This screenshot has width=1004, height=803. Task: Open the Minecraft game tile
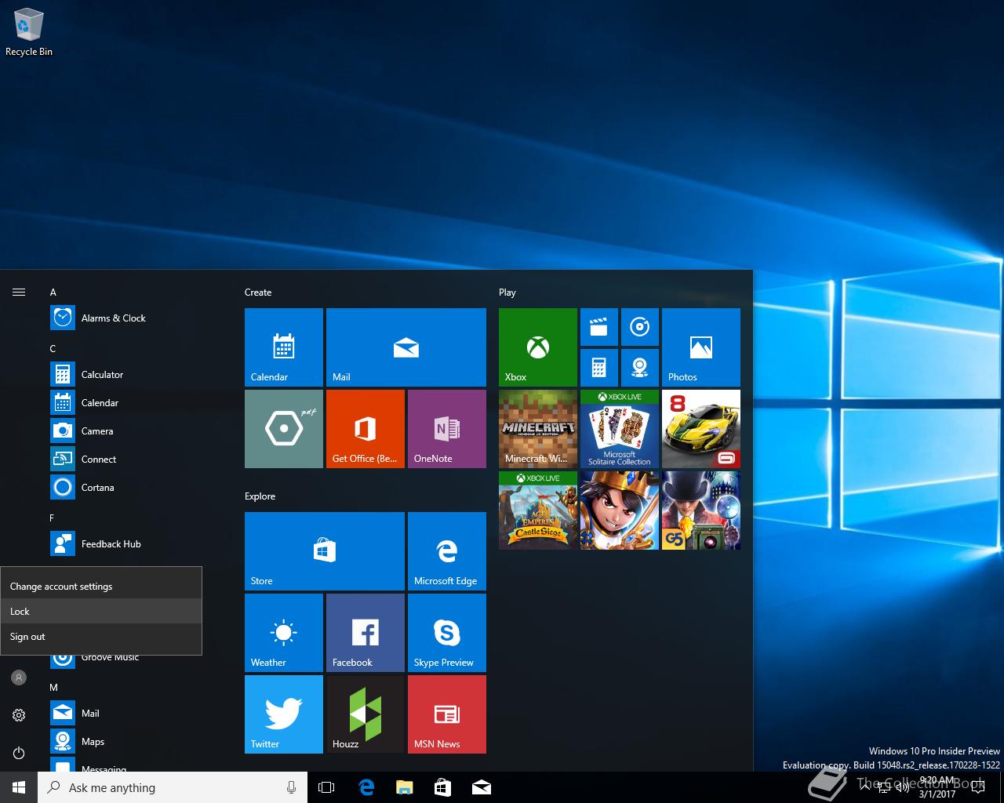pyautogui.click(x=537, y=428)
